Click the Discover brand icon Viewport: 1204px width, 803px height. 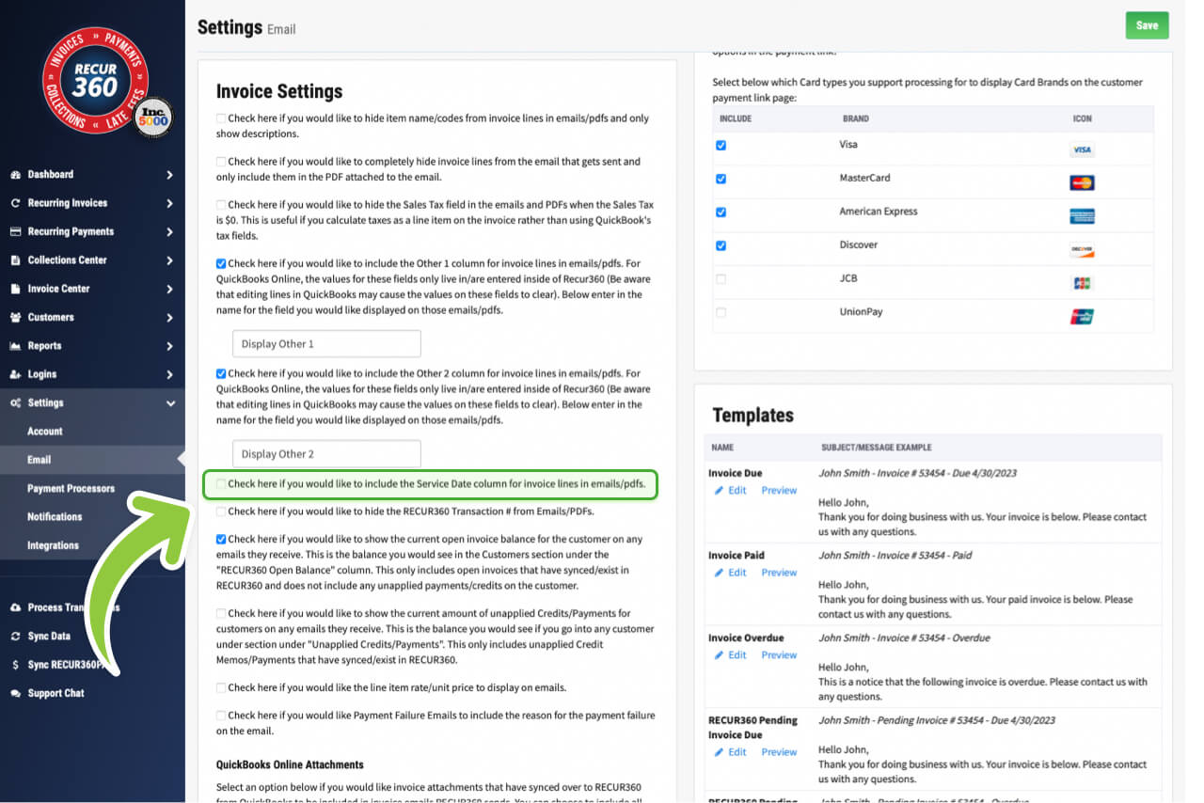(x=1082, y=250)
